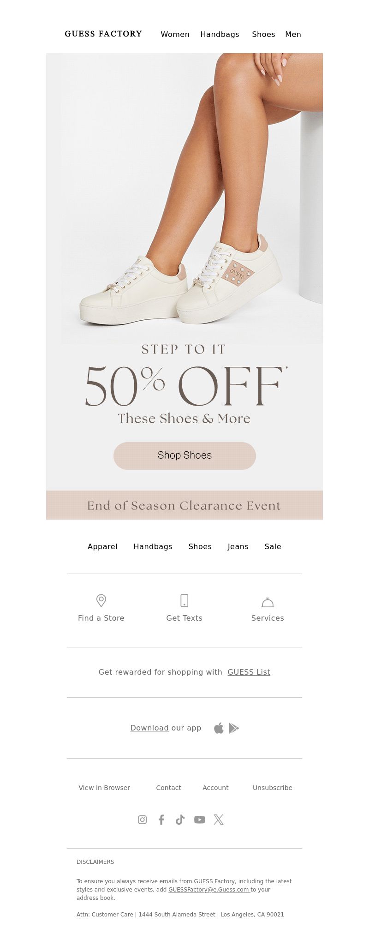
Task: Click the Shop Shoes button
Action: [184, 455]
